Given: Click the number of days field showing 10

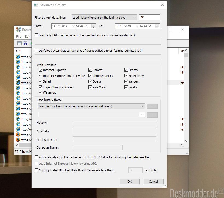Looking at the screenshot, I should pyautogui.click(x=150, y=17).
